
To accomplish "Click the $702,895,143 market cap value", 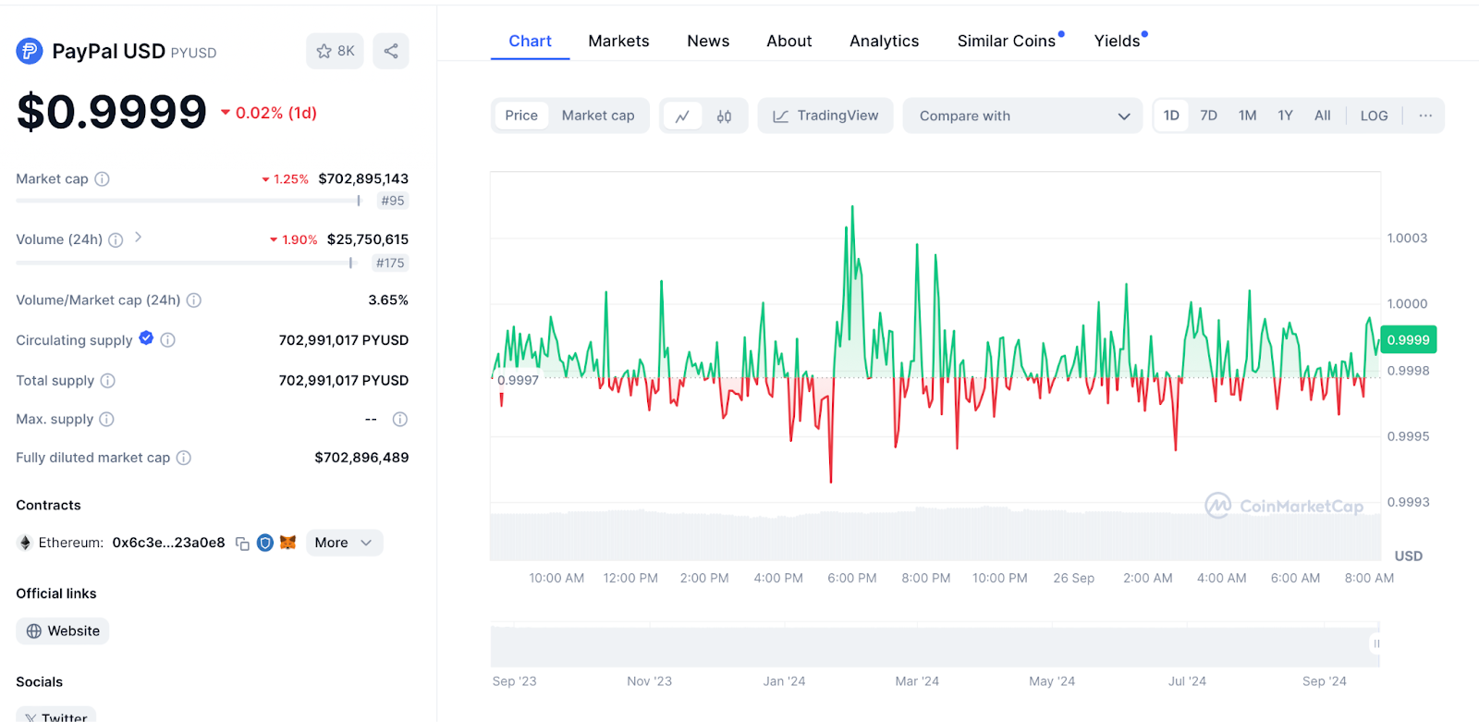I will coord(363,178).
